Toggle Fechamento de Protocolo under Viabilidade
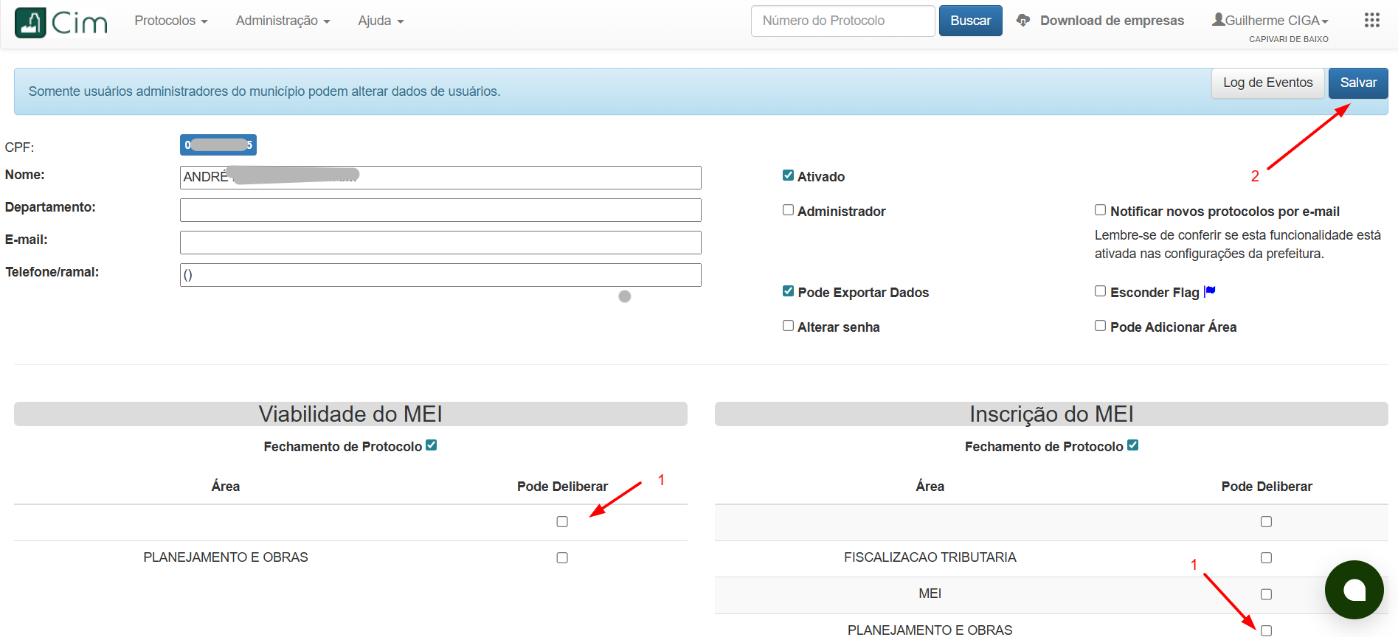This screenshot has height=637, width=1398. tap(432, 445)
